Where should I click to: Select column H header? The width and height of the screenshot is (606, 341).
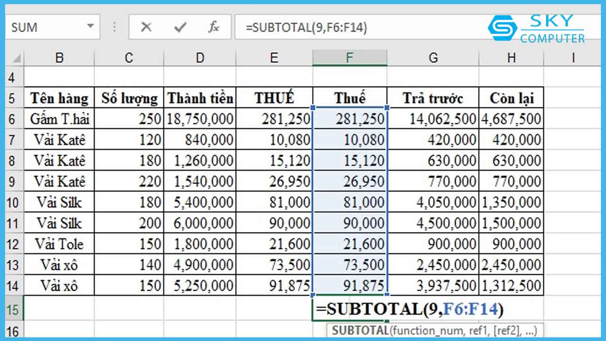click(x=511, y=58)
